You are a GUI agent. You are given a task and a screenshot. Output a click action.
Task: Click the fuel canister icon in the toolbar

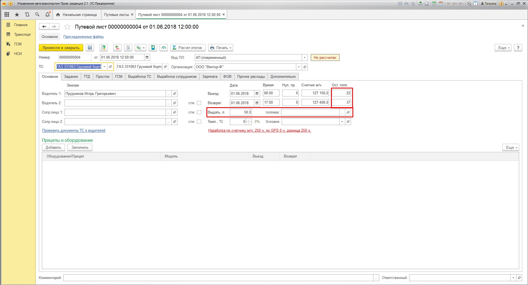pyautogui.click(x=153, y=48)
